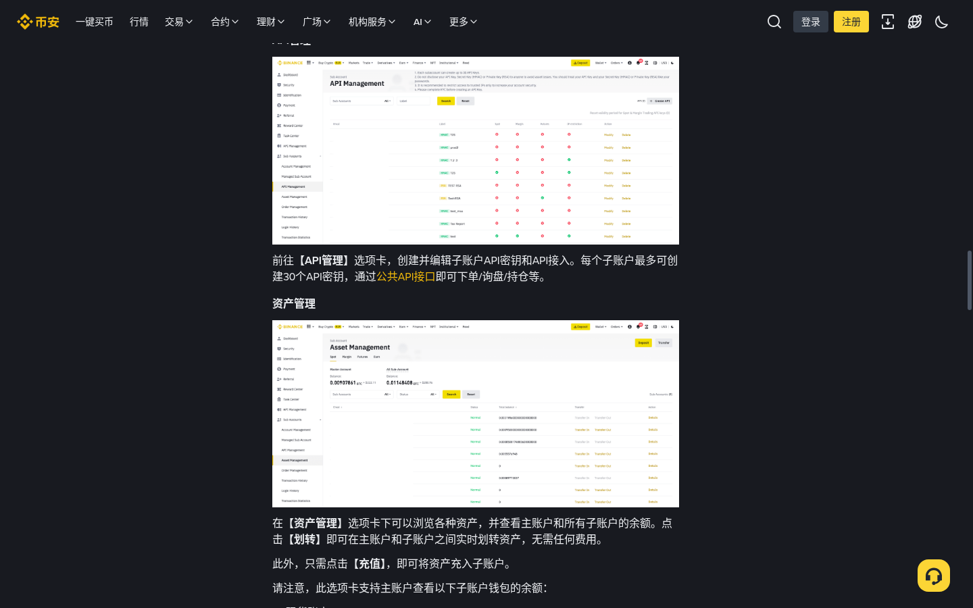Click the 登录 login button
The width and height of the screenshot is (973, 608).
pyautogui.click(x=811, y=22)
